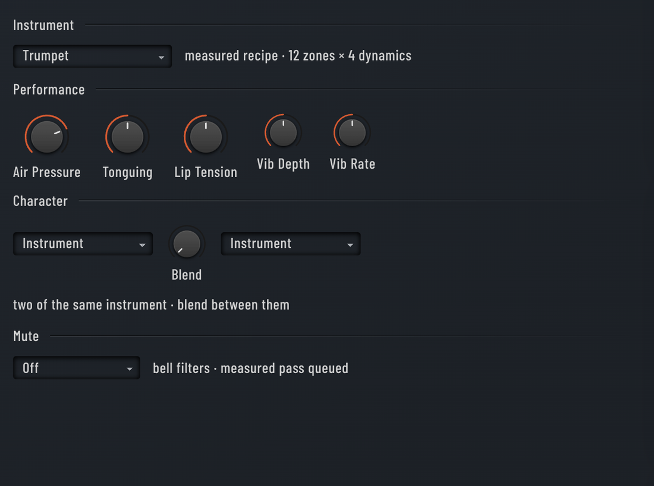Click the Vib Depth knob
This screenshot has width=654, height=486.
283,132
